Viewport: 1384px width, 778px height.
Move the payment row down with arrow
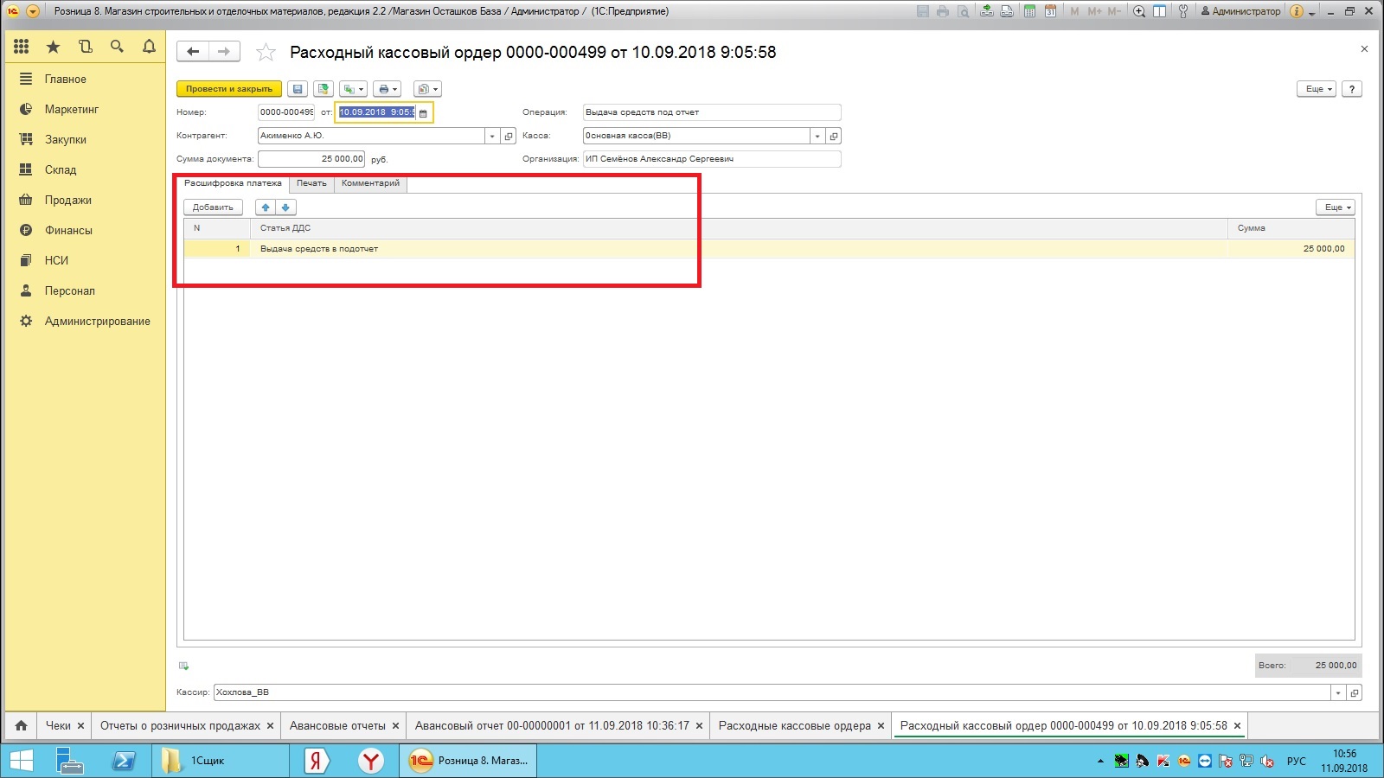click(285, 207)
